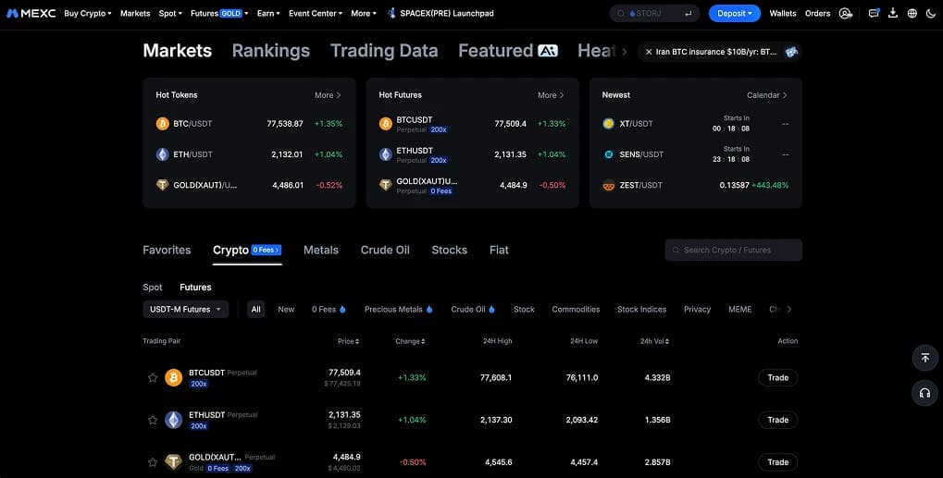Switch to the Rankings tab
This screenshot has height=478, width=943.
point(270,51)
